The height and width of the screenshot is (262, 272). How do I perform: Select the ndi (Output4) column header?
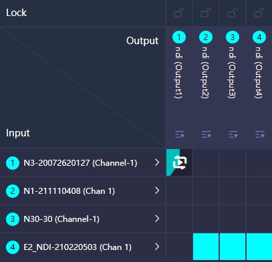click(259, 72)
